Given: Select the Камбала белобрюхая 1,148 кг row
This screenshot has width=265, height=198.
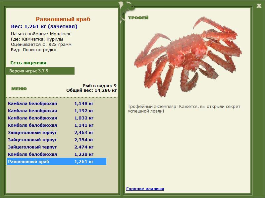Looking at the screenshot, I should 56,103.
